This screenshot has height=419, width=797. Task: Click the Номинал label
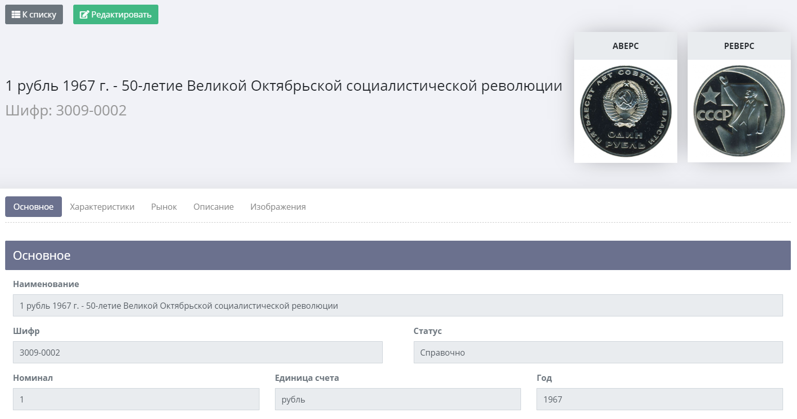click(x=33, y=378)
